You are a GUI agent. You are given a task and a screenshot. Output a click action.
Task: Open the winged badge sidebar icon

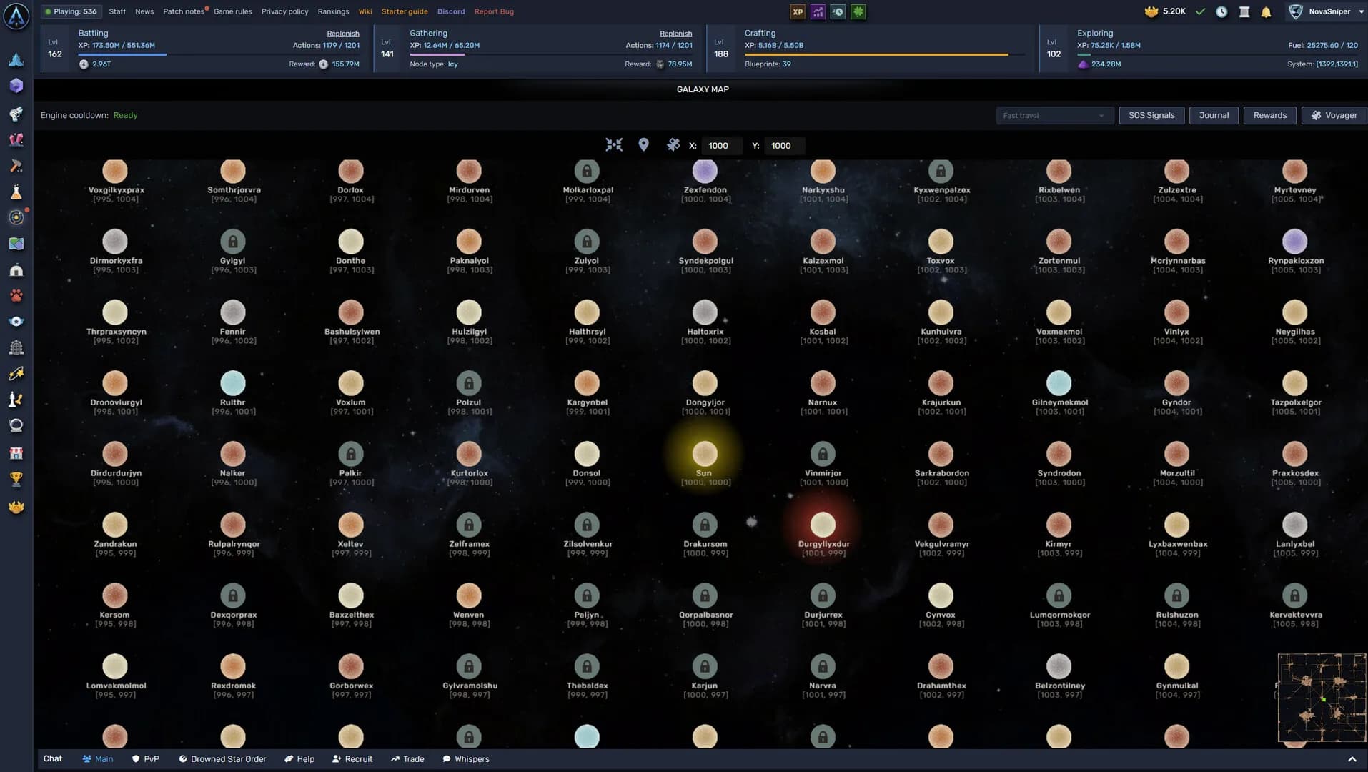(x=16, y=321)
